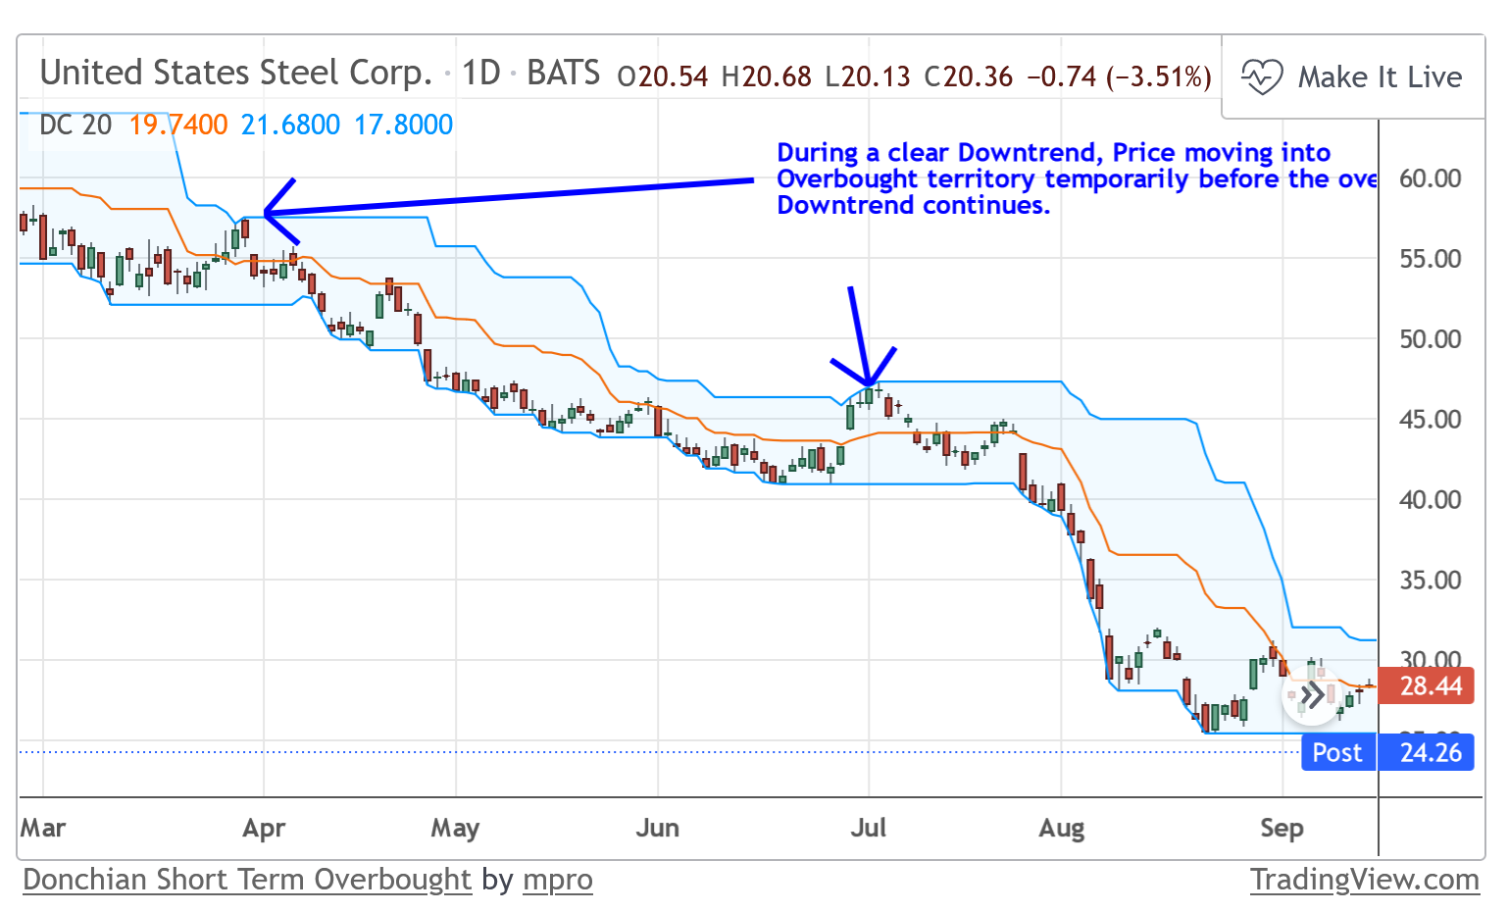
Task: Click the Sep label on time axis
Action: 1282,829
